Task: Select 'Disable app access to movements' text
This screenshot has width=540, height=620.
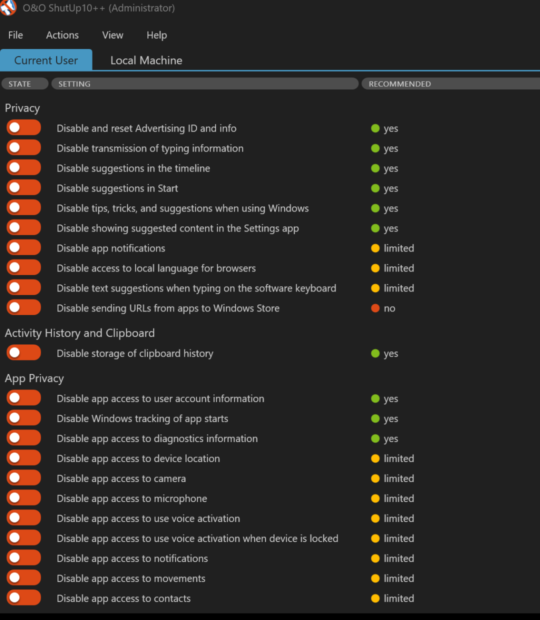Action: pos(131,578)
